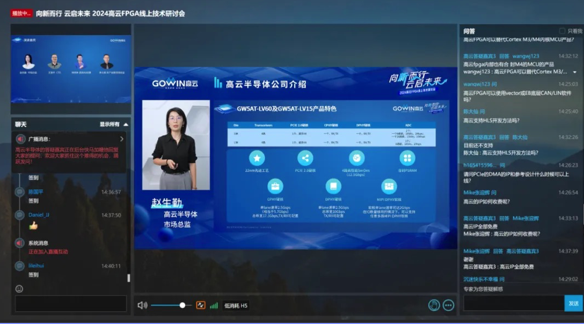Click the thumbs-up emoji message
The width and height of the screenshot is (584, 324).
(33, 225)
